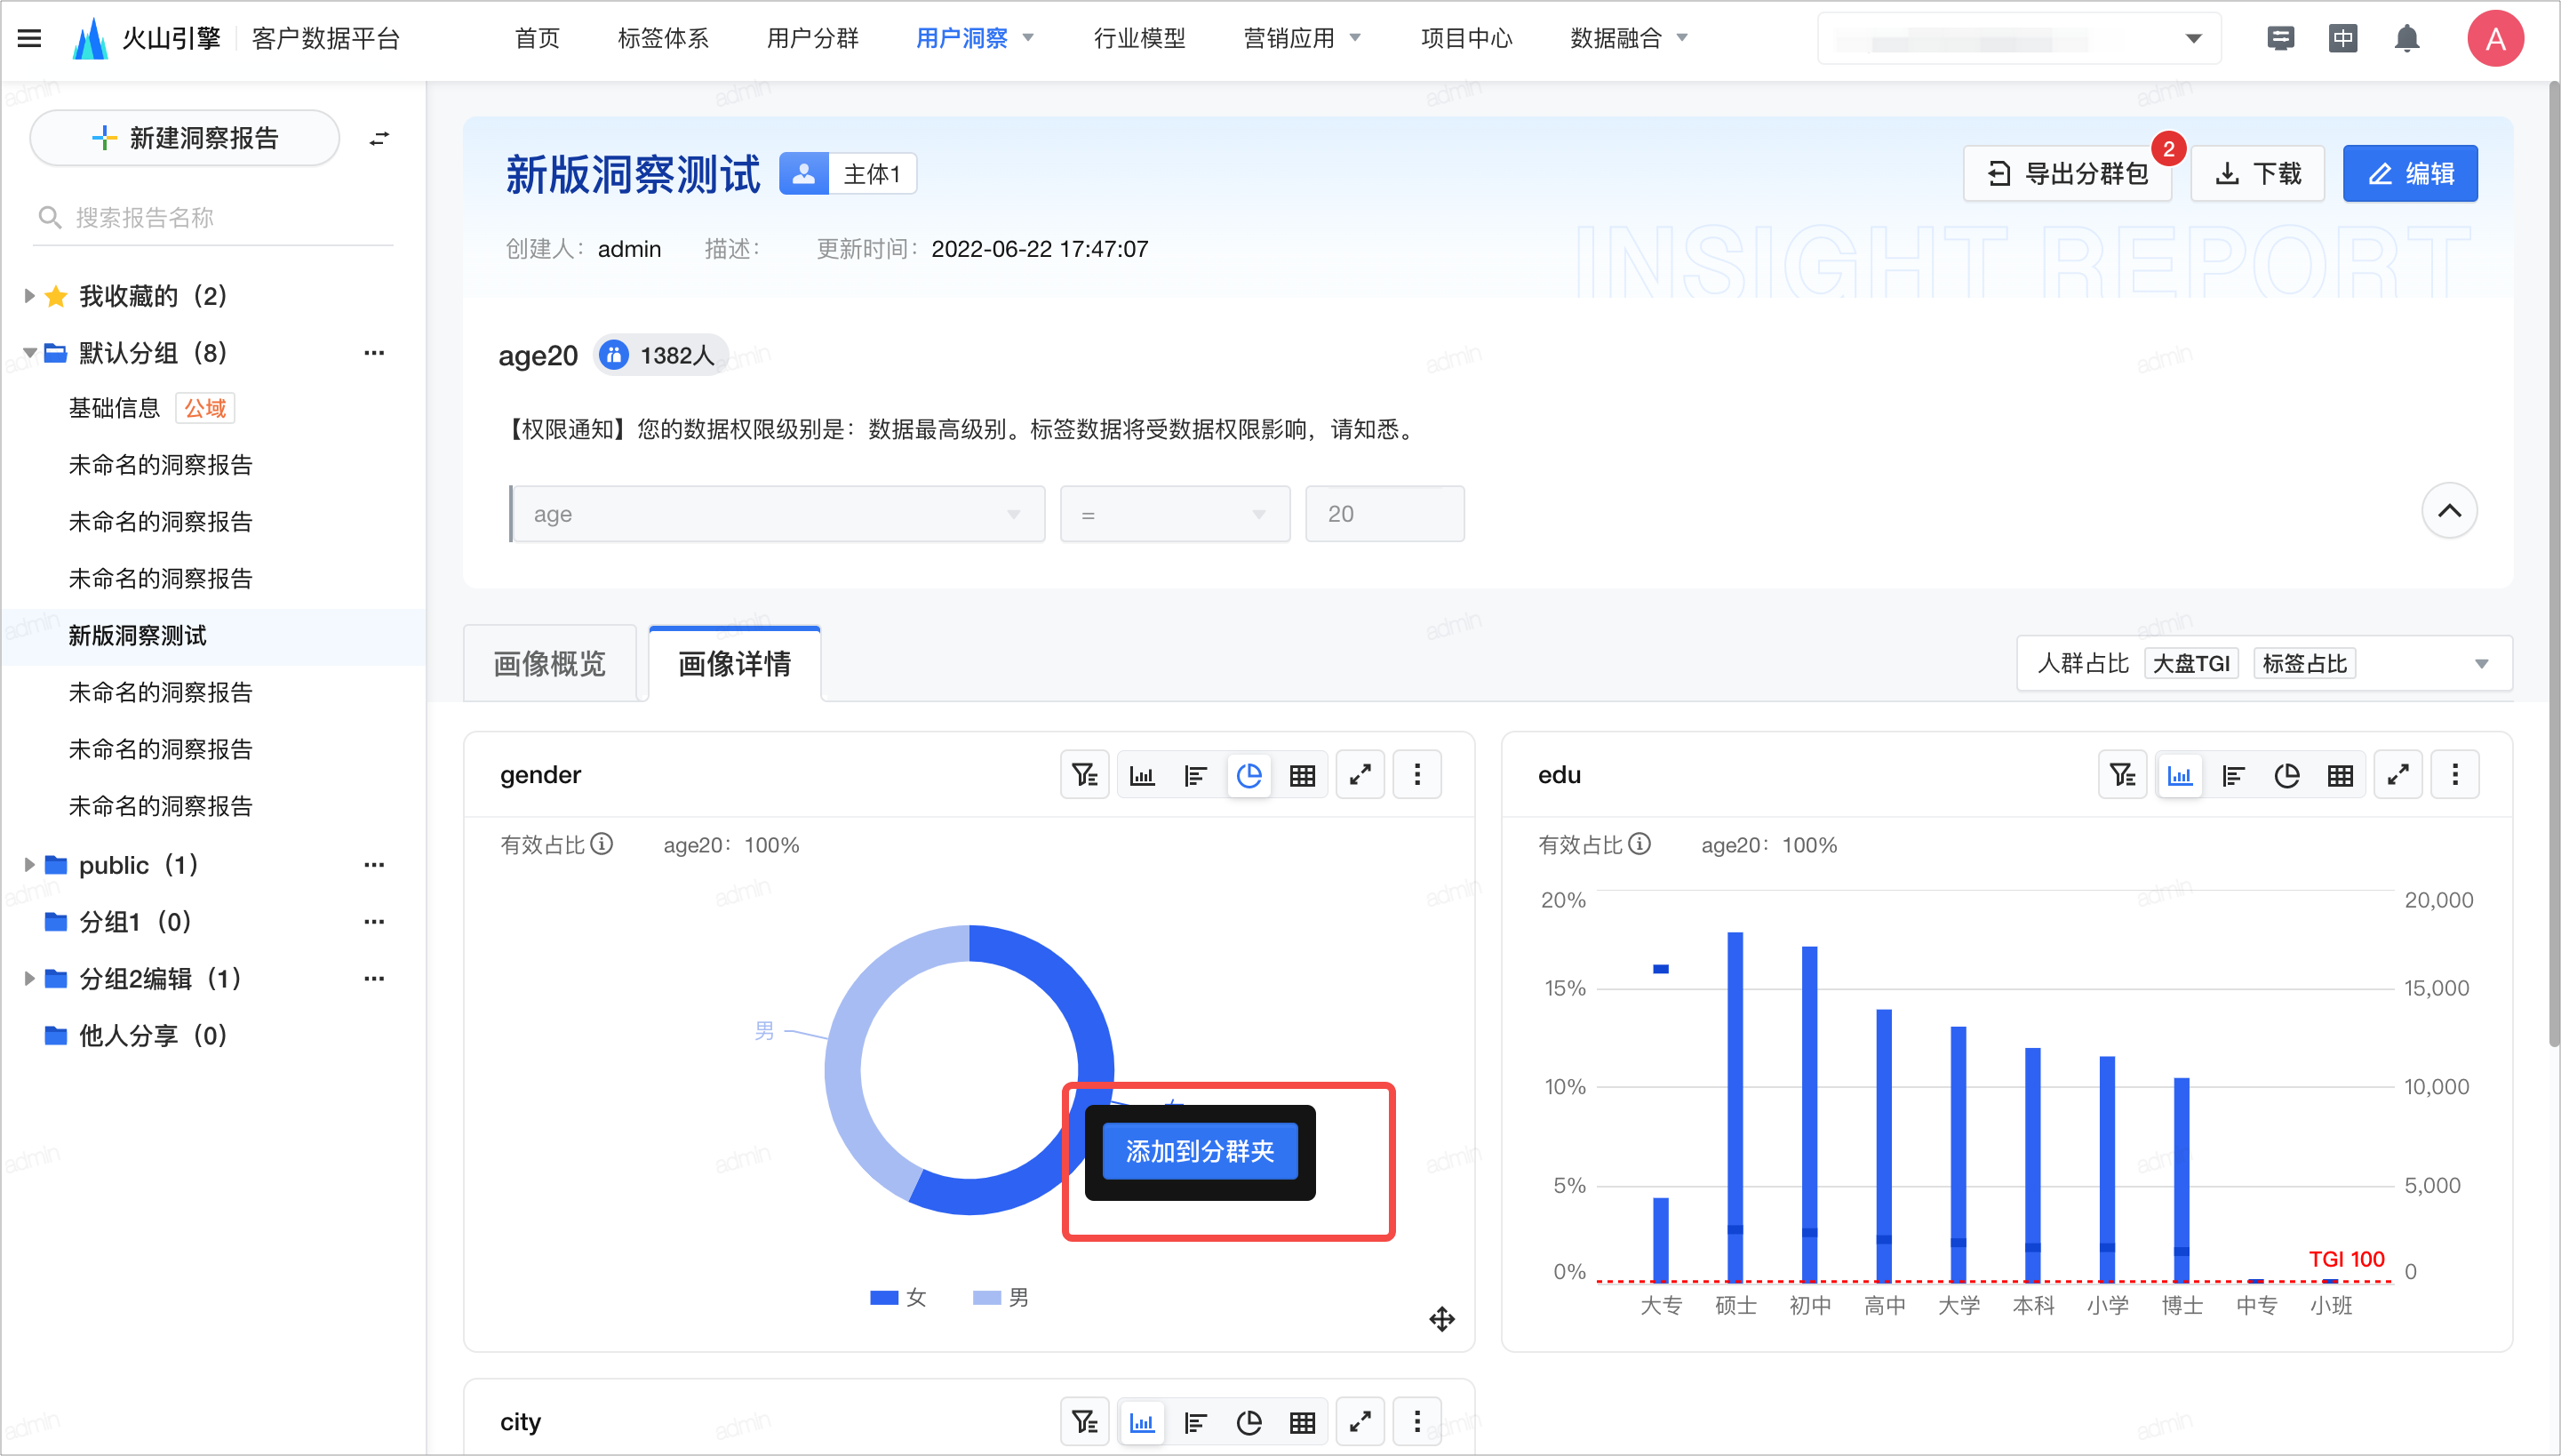Open 标签体系 menu
The image size is (2561, 1456).
click(x=663, y=38)
